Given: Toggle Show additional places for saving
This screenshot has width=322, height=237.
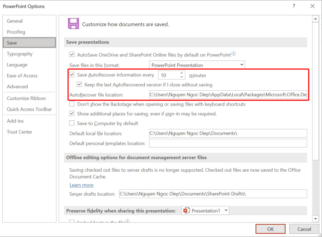Looking at the screenshot, I should (x=72, y=114).
